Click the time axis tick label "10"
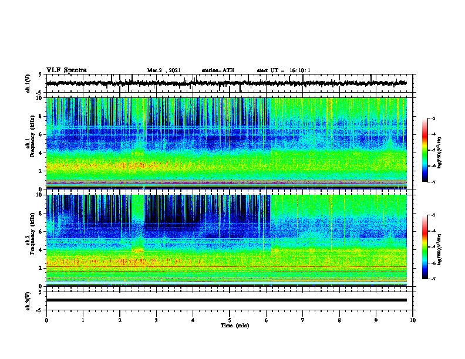Image resolution: width=465 pixels, height=359 pixels. pyautogui.click(x=413, y=320)
